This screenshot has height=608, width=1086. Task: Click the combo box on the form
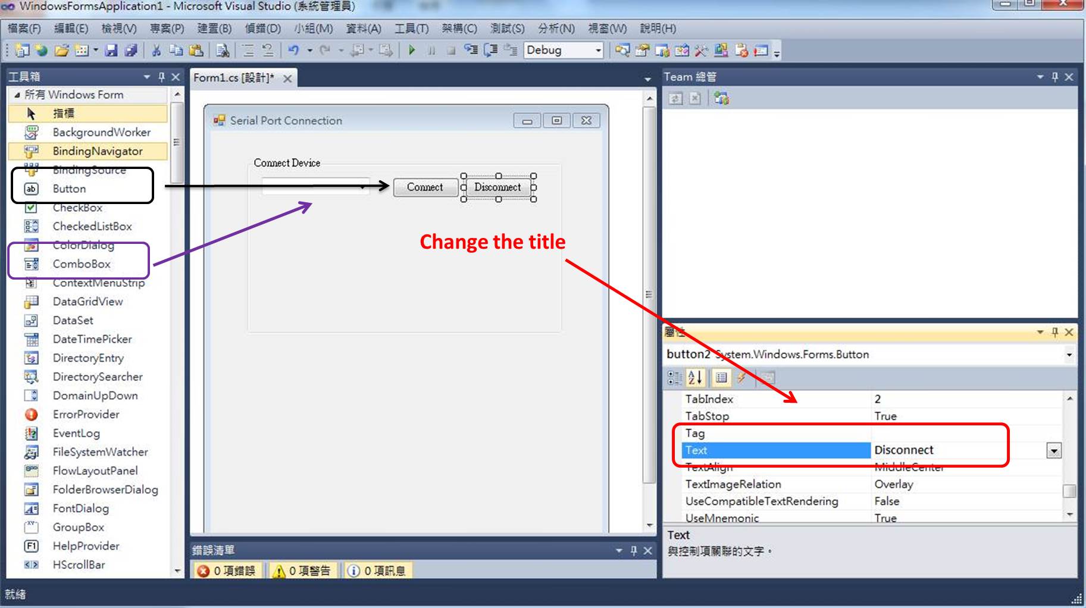[315, 187]
